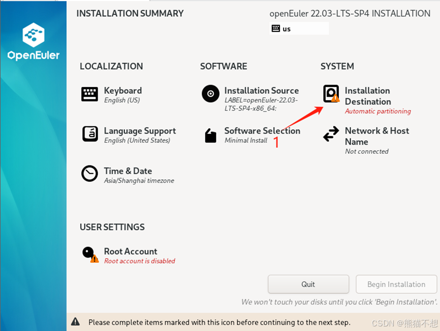Open the Software Selection label

[262, 131]
